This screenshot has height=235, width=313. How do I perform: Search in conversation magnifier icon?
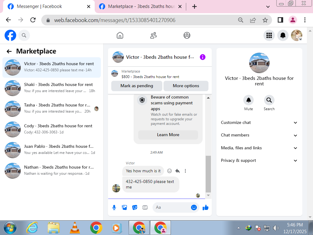pos(269,100)
